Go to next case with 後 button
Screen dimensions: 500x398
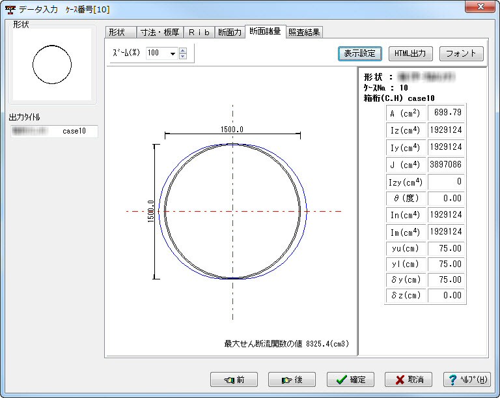(292, 380)
